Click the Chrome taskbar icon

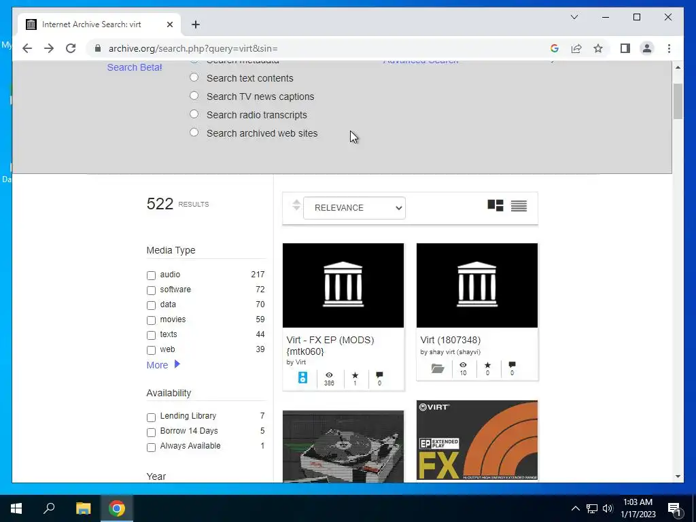117,508
